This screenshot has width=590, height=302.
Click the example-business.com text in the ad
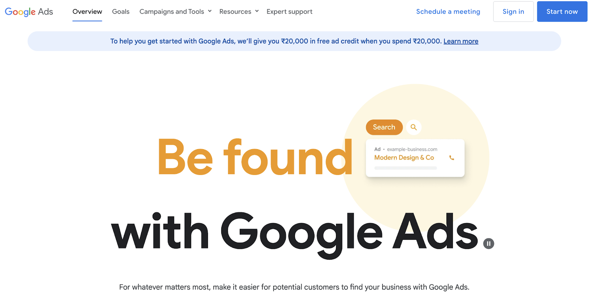pyautogui.click(x=412, y=149)
